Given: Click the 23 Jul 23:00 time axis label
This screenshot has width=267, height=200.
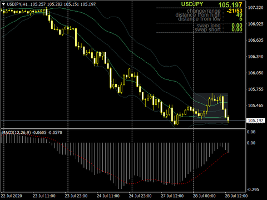Looking at the screenshot, I should pyautogui.click(x=76, y=196).
